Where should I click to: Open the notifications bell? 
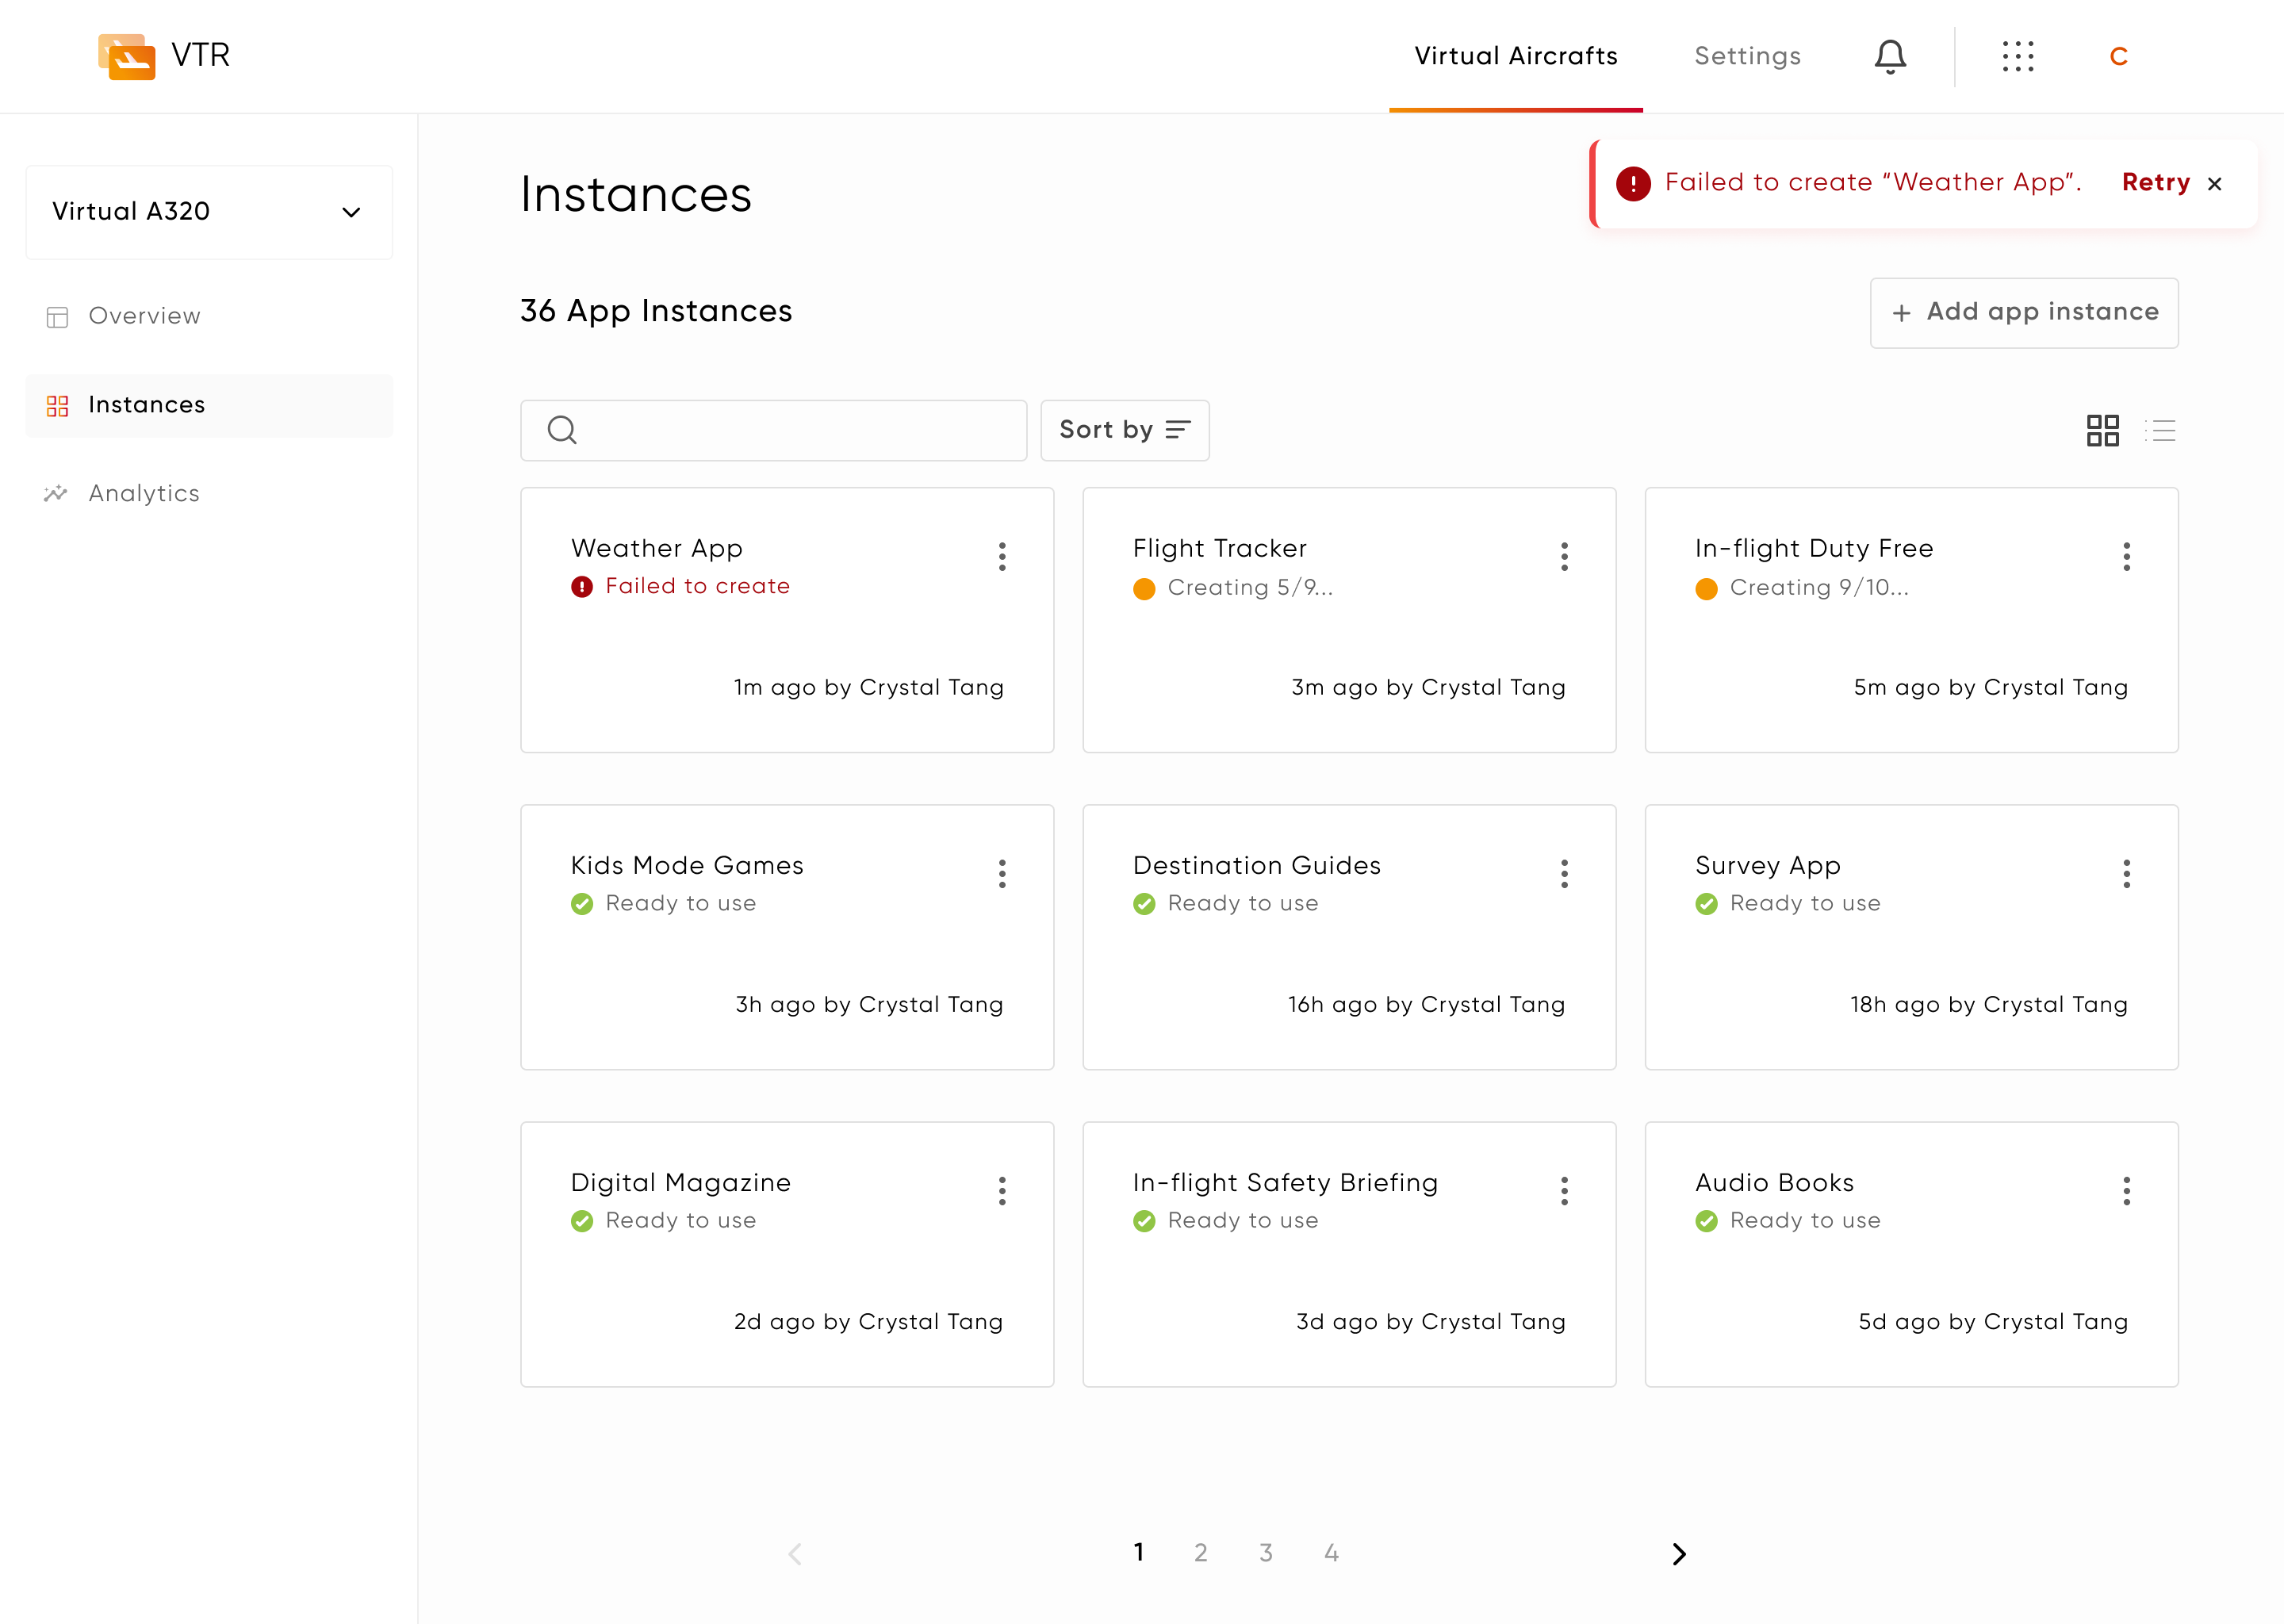click(x=1890, y=56)
